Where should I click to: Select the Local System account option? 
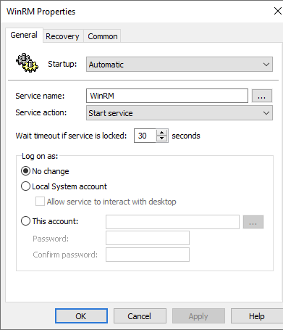coord(26,186)
